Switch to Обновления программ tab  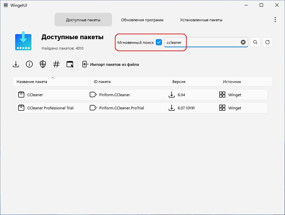tap(142, 20)
